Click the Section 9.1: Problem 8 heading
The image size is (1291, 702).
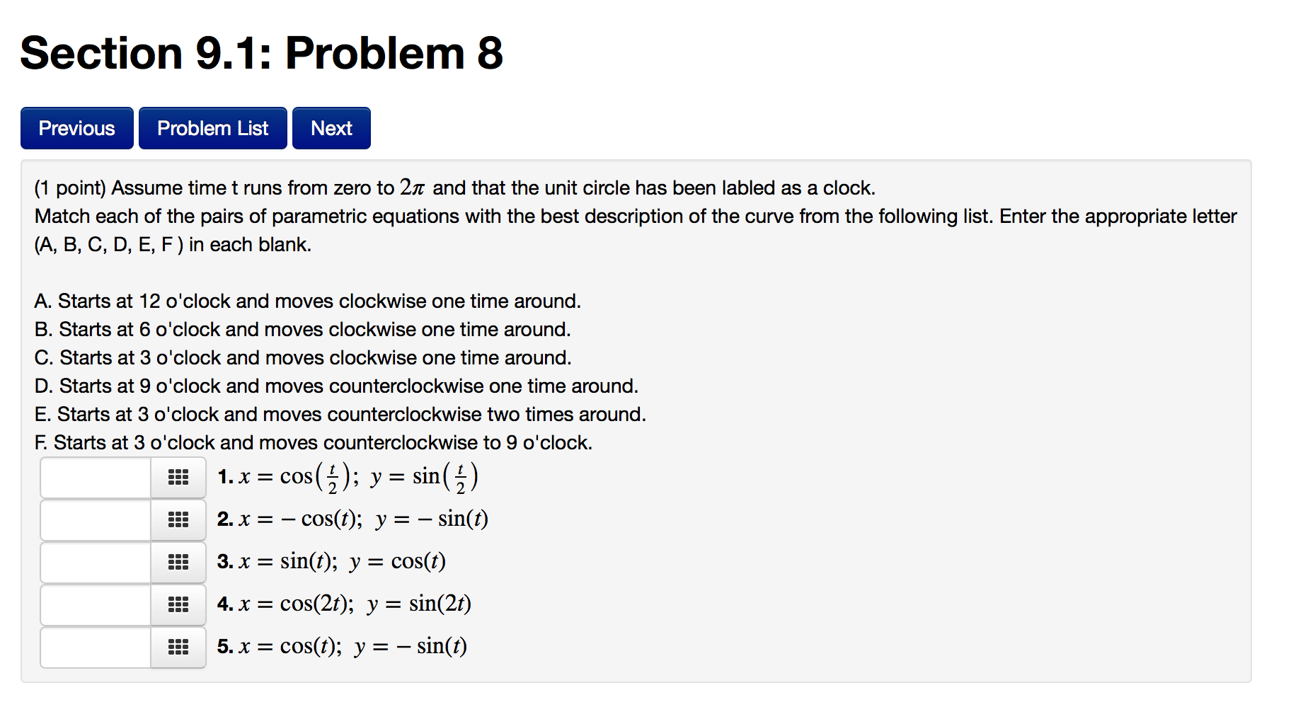click(262, 54)
